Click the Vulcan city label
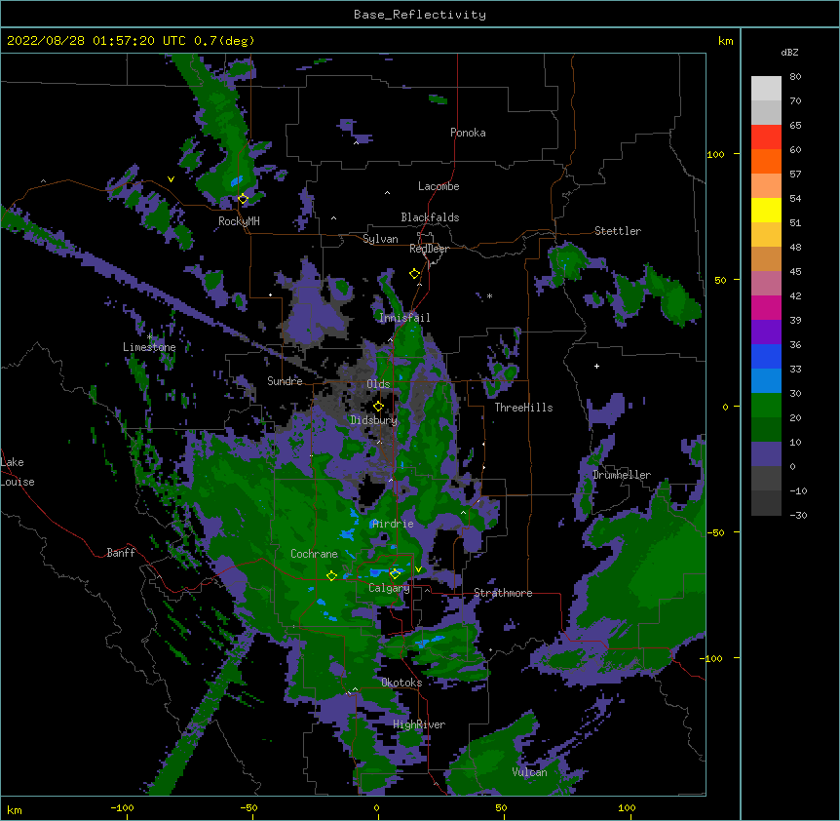This screenshot has height=821, width=840. (x=529, y=772)
